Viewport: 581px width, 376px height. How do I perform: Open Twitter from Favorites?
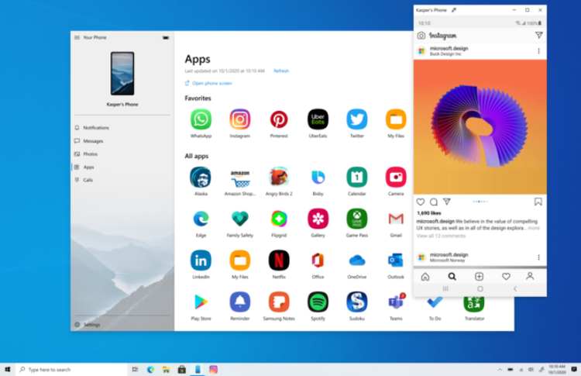(357, 119)
